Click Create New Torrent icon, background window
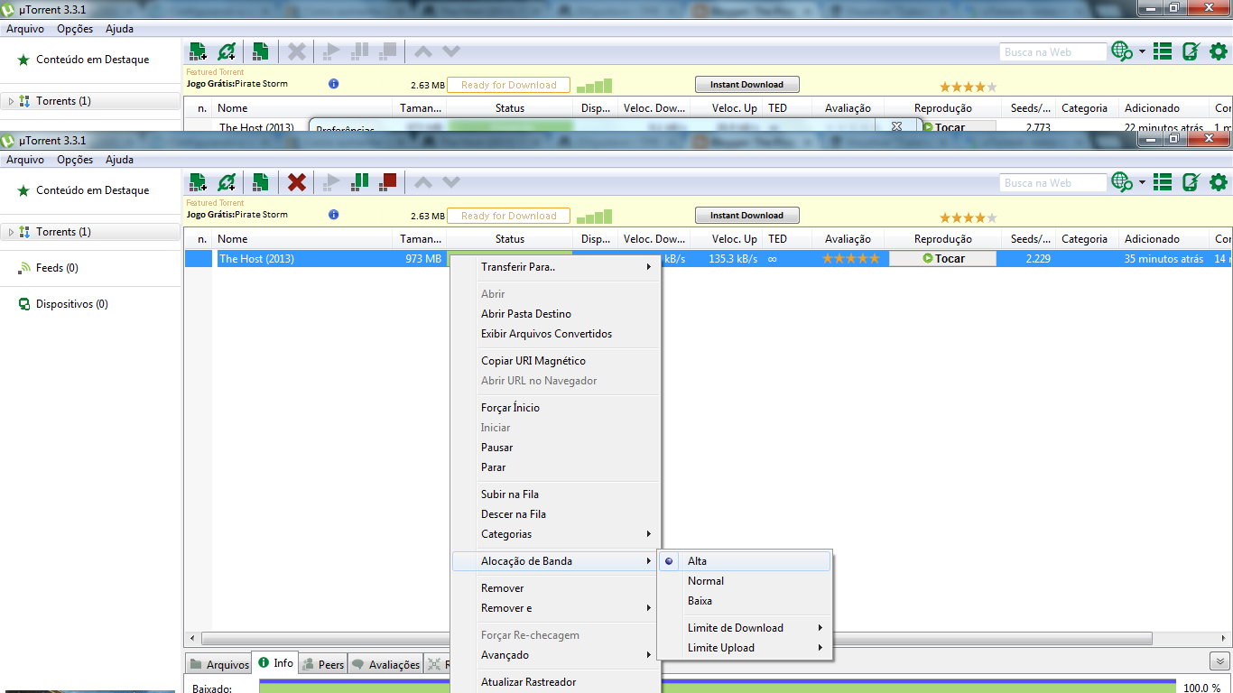The height and width of the screenshot is (693, 1233). (260, 51)
